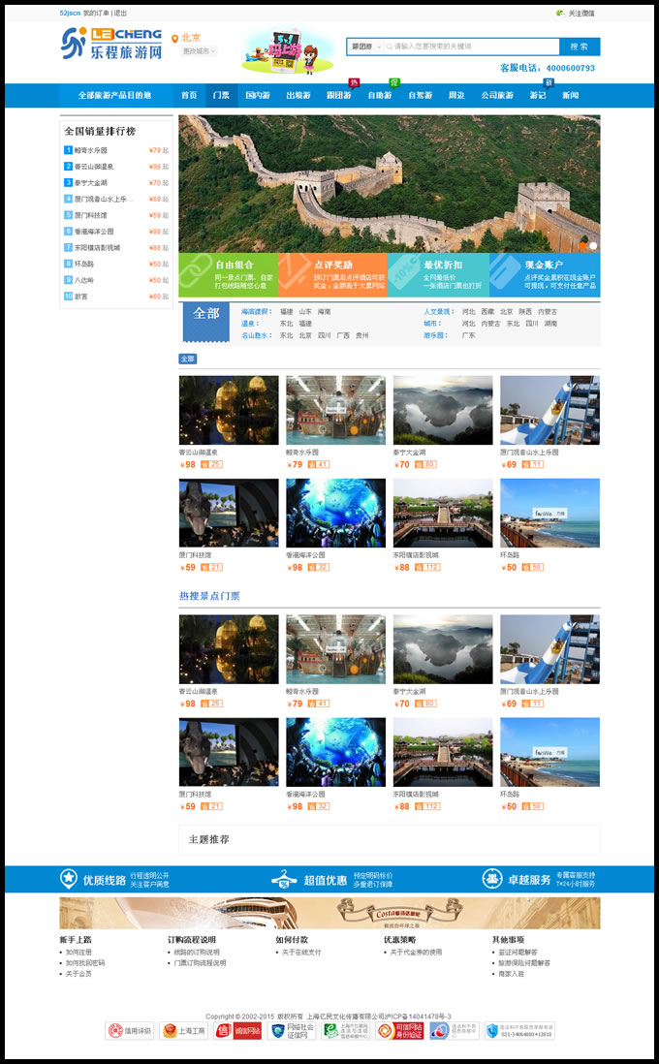Open the 周边 nav tab
This screenshot has height=1064, width=659.
point(456,95)
